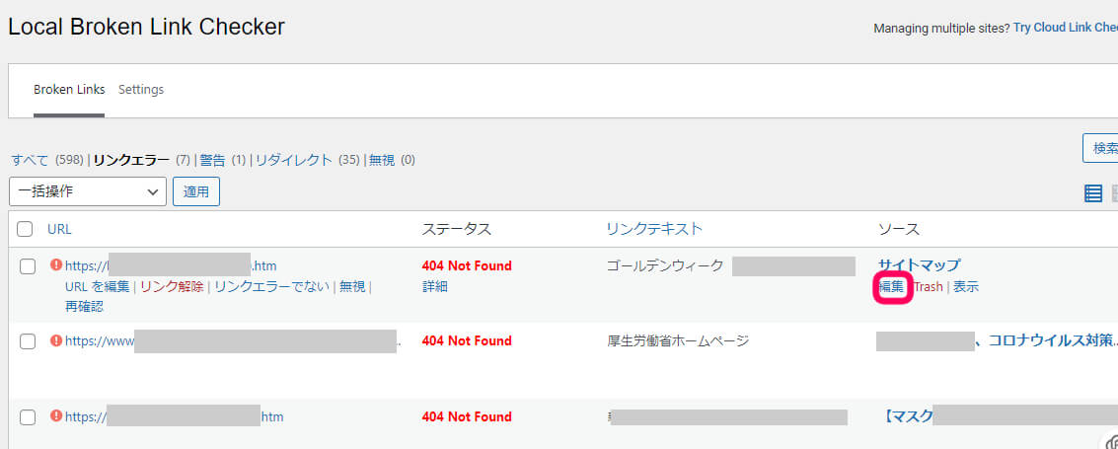Switch to list table view icon
Screen dimensions: 1118x449
tap(1093, 193)
